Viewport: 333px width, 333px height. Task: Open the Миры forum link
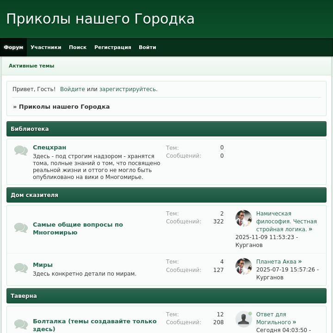(x=43, y=265)
